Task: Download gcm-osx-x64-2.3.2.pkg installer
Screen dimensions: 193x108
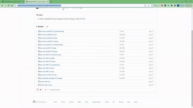Action: [47, 58]
